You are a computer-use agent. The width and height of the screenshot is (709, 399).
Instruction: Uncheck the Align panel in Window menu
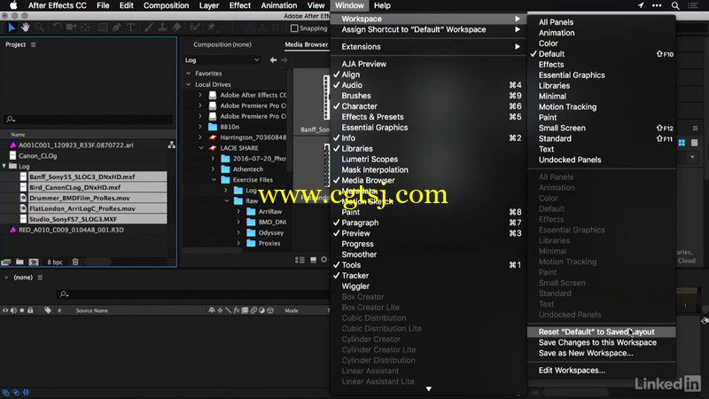[x=428, y=74]
